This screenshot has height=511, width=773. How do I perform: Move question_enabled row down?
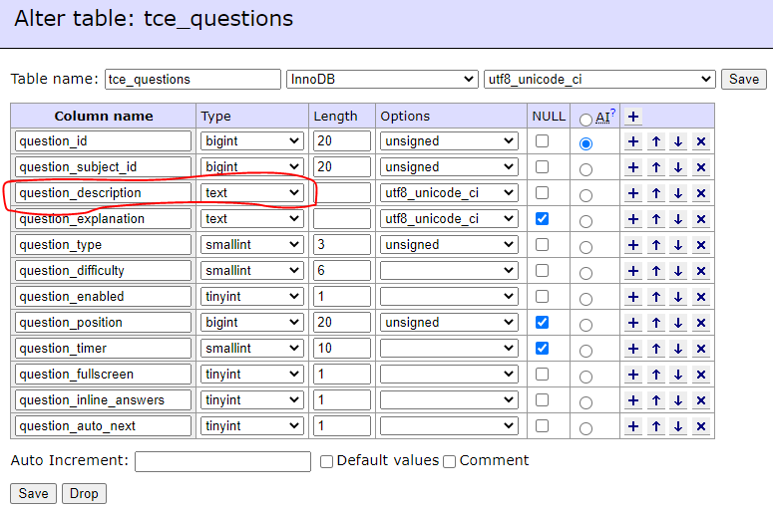[x=678, y=297]
